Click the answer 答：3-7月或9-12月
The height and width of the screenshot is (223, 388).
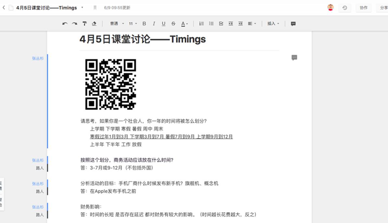(x=117, y=168)
